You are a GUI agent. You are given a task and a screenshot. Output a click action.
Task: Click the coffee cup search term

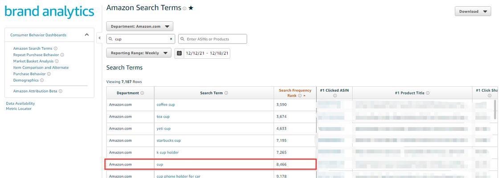point(166,105)
